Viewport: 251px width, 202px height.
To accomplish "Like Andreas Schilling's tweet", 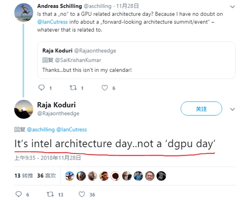I will (105, 88).
